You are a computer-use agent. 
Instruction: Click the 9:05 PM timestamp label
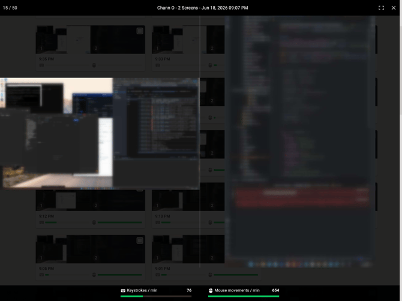pyautogui.click(x=46, y=269)
